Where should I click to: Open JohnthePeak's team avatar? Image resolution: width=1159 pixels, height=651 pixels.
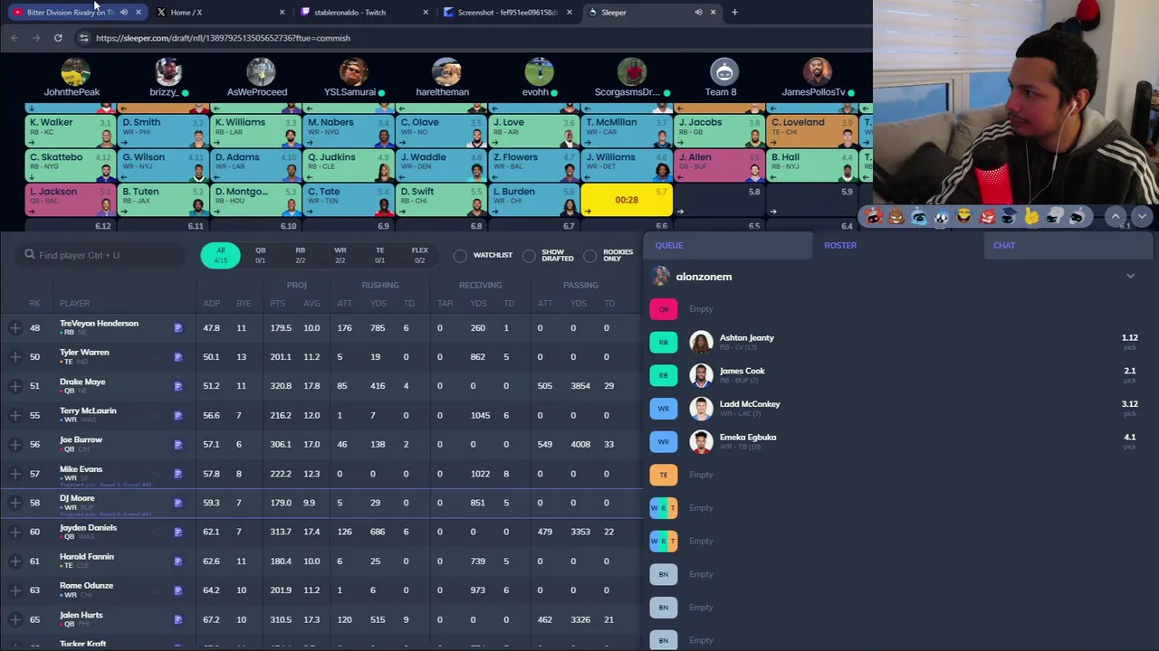(x=75, y=71)
